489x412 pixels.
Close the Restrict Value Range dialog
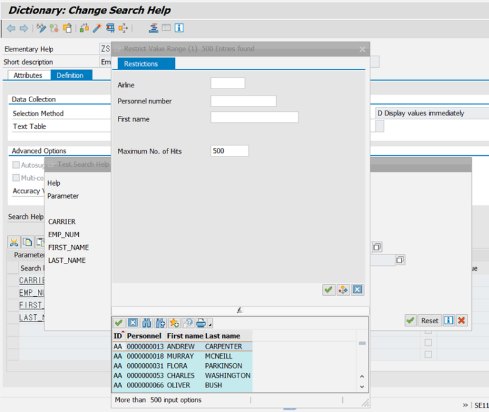click(x=362, y=49)
